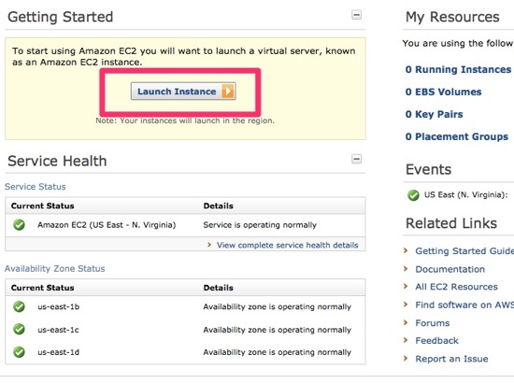514x383 pixels.
Task: Open the 0 Placement Groups link
Action: pos(457,136)
